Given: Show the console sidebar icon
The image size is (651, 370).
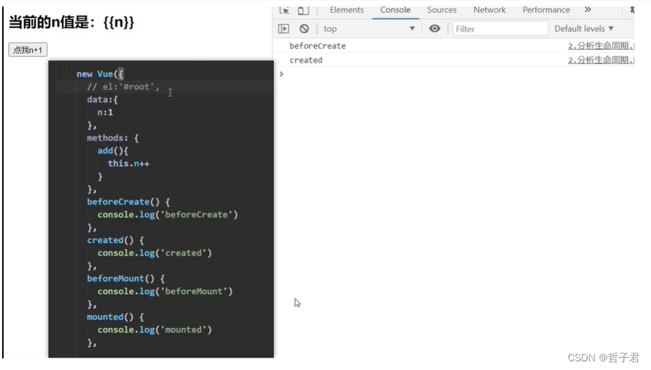Looking at the screenshot, I should click(283, 29).
